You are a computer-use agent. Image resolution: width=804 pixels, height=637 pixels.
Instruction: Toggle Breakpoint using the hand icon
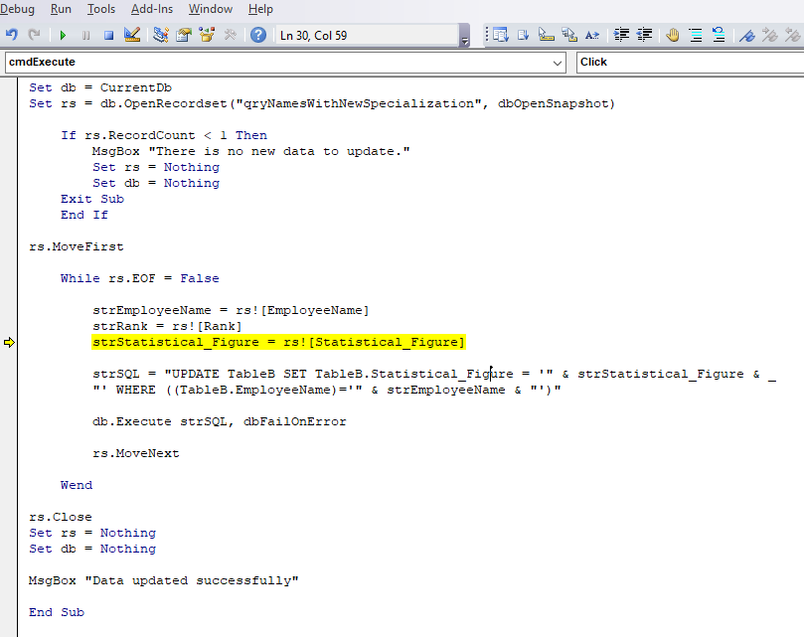[x=673, y=35]
